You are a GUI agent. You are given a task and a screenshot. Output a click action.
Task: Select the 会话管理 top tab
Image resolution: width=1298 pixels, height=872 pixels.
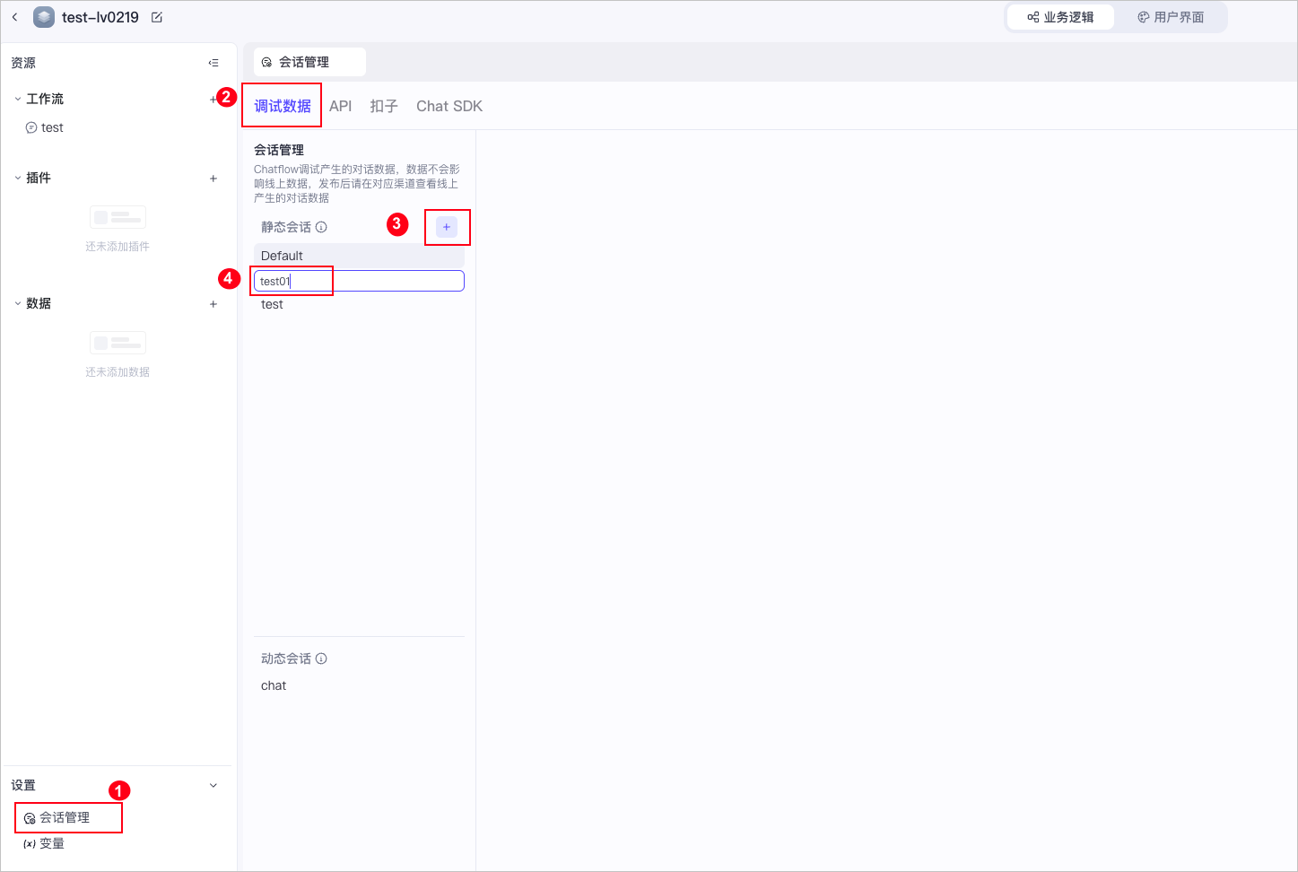pos(309,62)
